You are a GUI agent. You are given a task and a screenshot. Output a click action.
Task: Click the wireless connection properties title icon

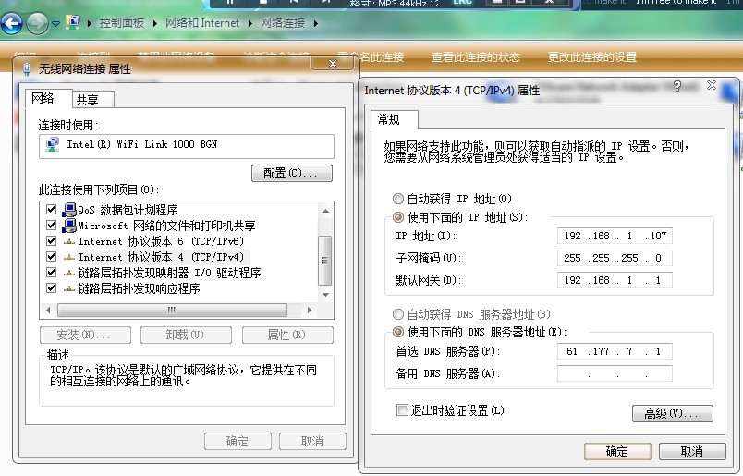pyautogui.click(x=26, y=69)
